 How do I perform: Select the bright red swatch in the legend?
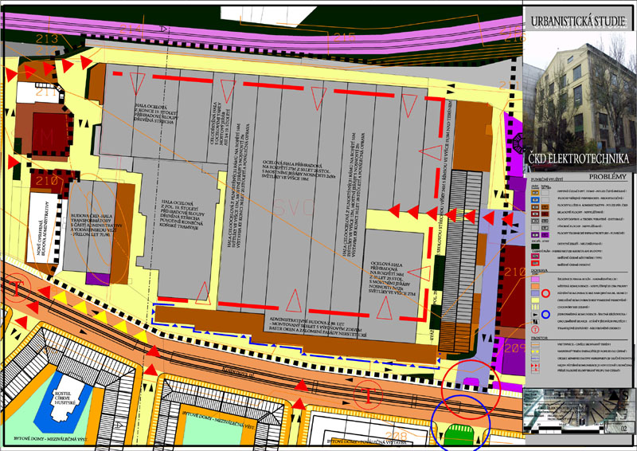[535, 263]
